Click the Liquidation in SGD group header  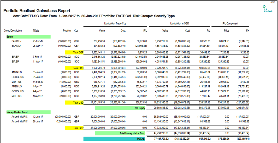(180, 23)
